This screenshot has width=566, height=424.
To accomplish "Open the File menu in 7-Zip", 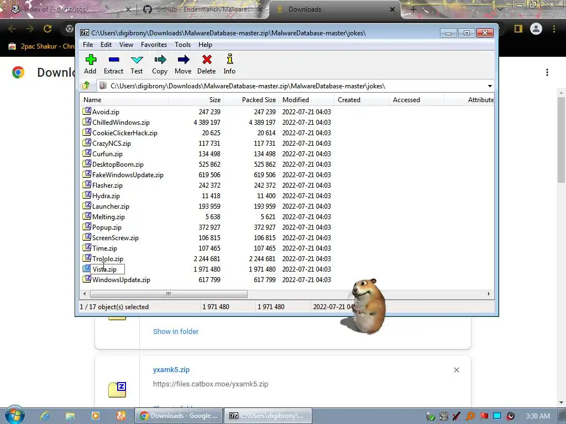I will coord(88,45).
